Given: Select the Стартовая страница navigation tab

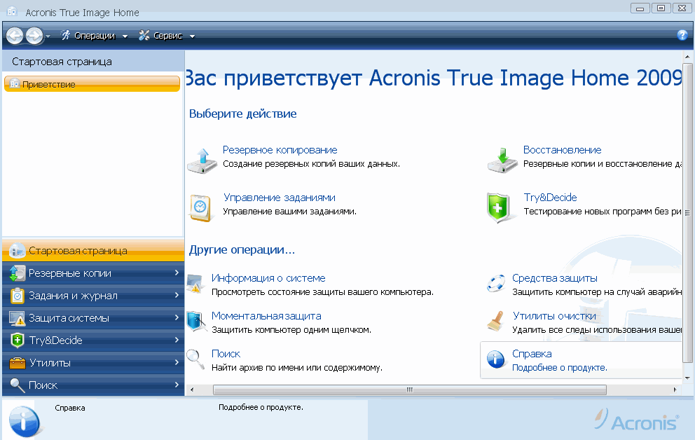Looking at the screenshot, I should tap(93, 250).
